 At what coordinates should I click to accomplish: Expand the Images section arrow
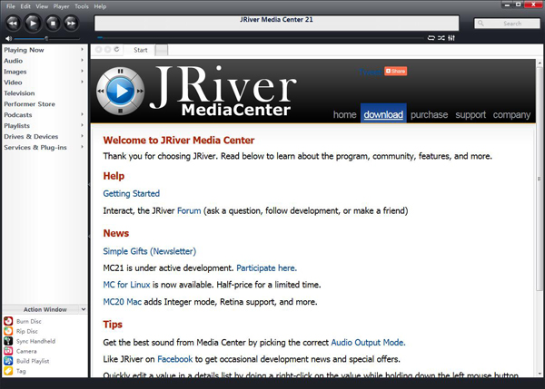pos(83,71)
